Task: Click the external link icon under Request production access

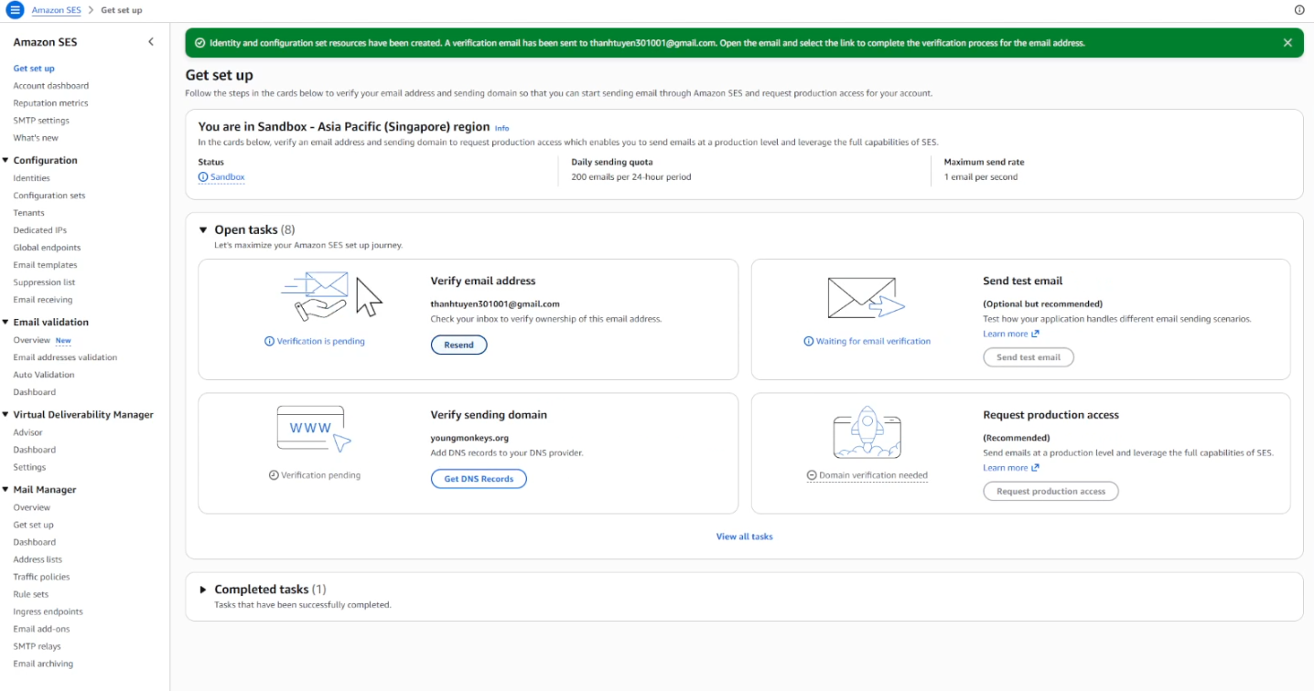Action: [1035, 467]
